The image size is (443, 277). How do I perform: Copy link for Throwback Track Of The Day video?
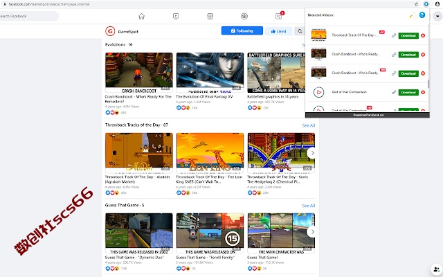point(394,35)
